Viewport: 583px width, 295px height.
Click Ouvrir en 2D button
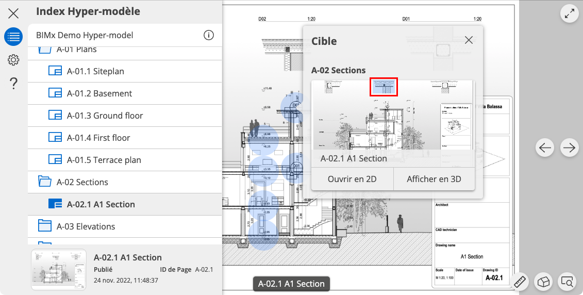click(x=352, y=179)
